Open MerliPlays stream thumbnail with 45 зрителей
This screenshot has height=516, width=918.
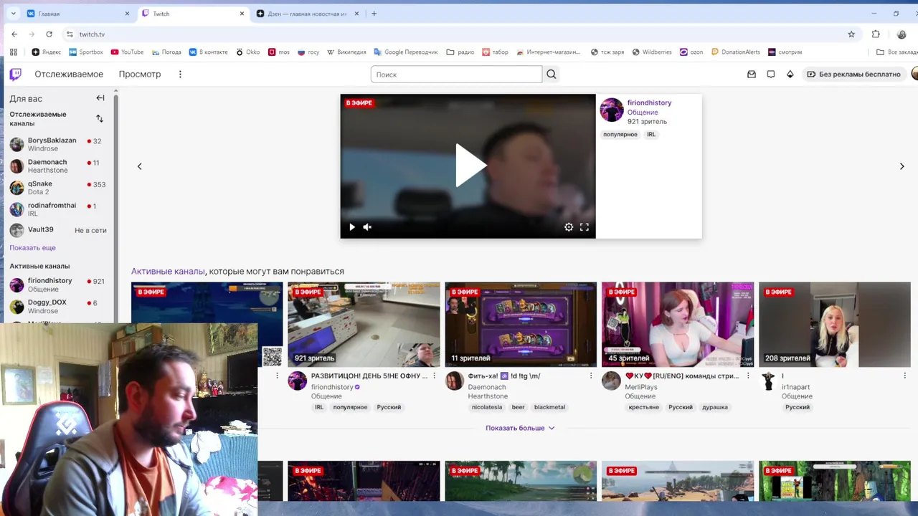pos(678,325)
